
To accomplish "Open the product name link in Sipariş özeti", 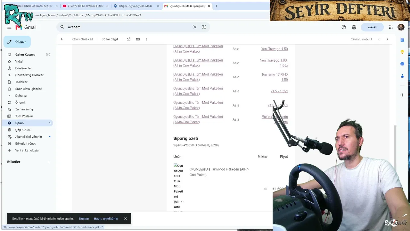I will [x=219, y=172].
